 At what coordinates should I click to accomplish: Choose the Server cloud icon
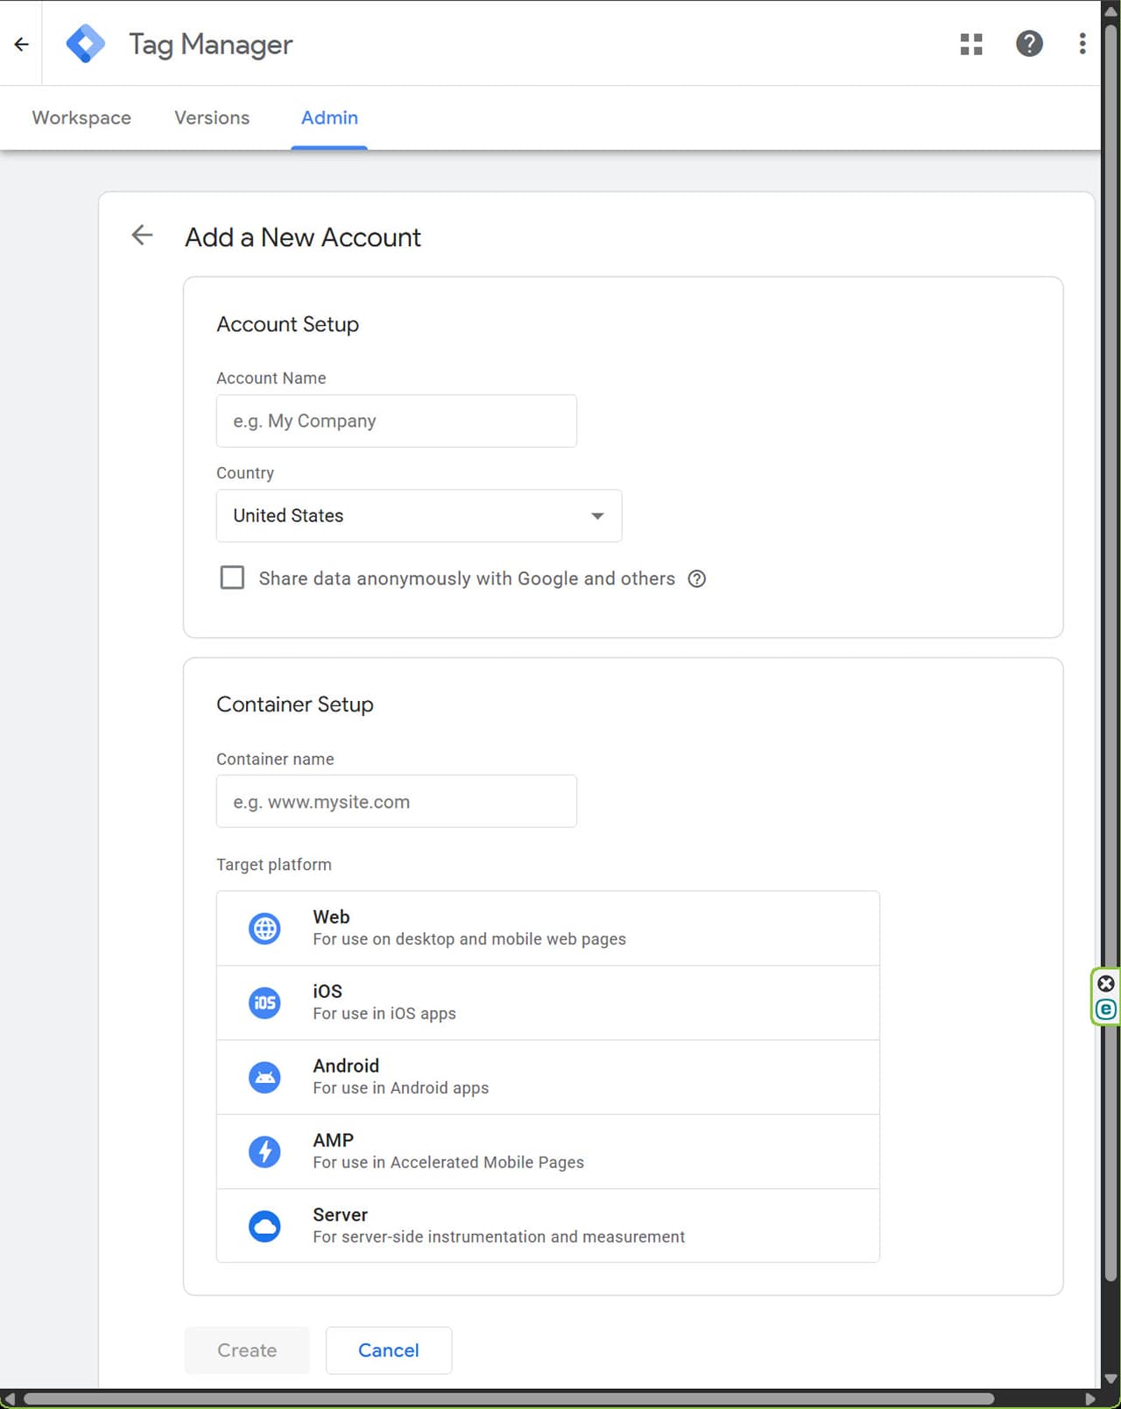pyautogui.click(x=264, y=1226)
